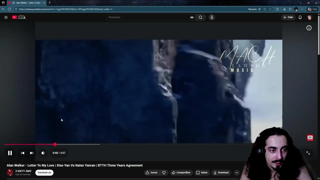Click the 5,34 mil inscritos subscriber count

23,174
